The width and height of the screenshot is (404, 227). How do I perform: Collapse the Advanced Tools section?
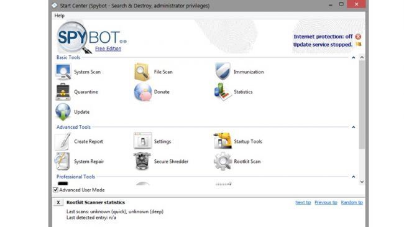[x=354, y=127]
